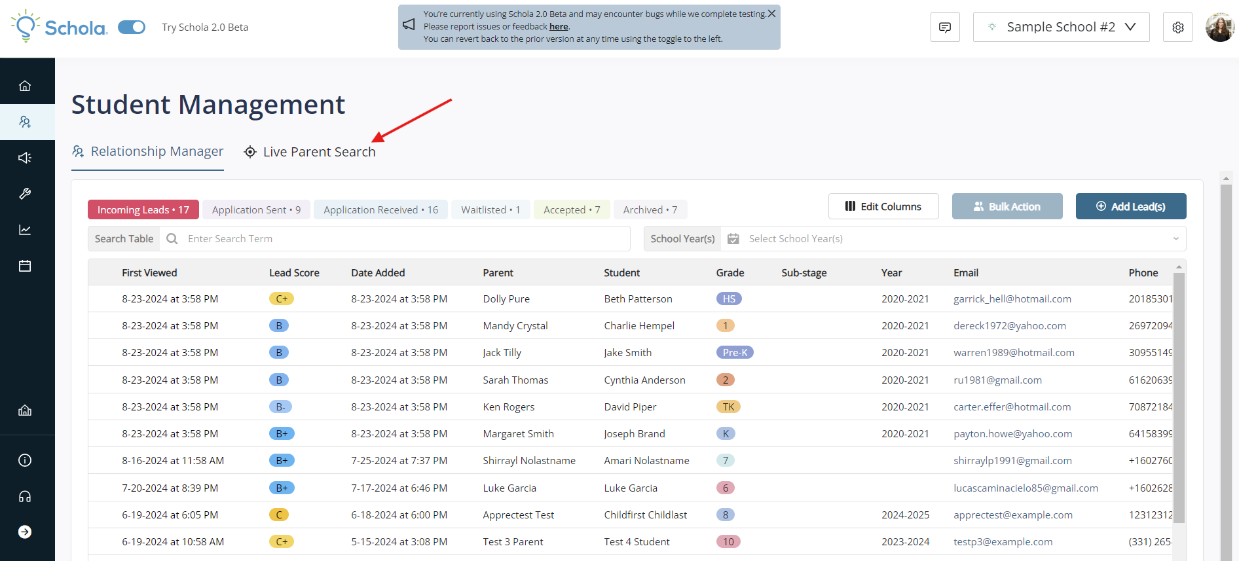1239x561 pixels.
Task: Select the Accepted stage tab
Action: coord(572,209)
